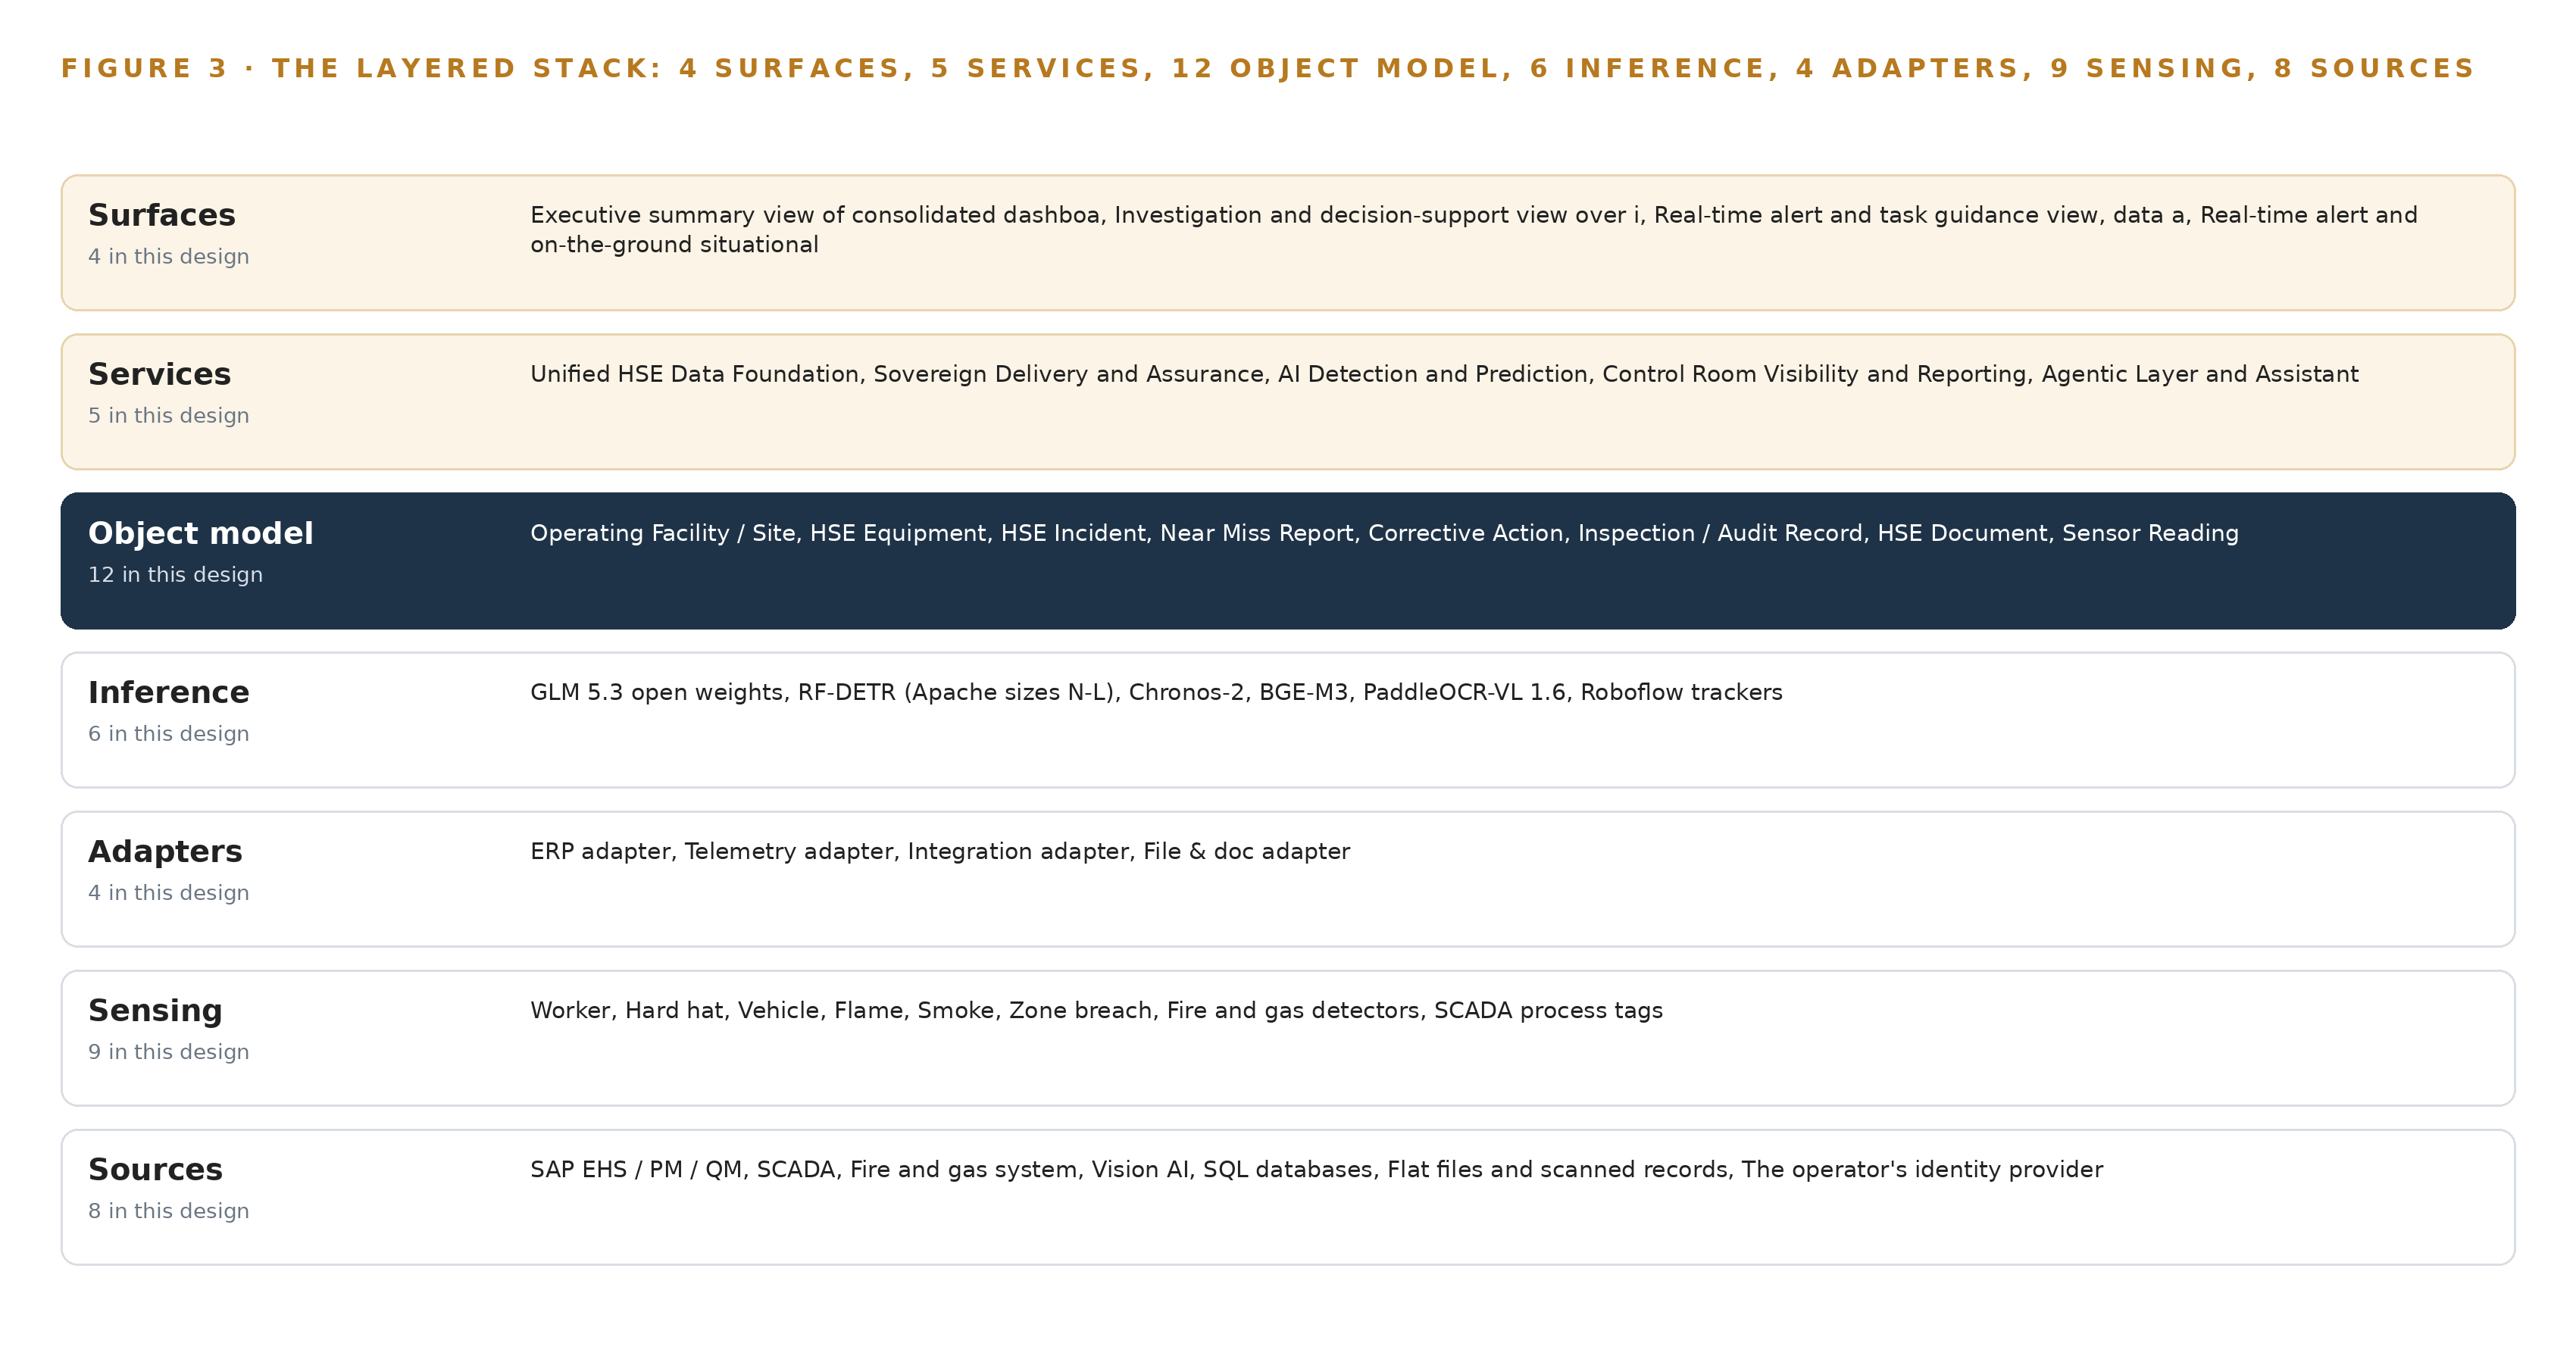Select the Surfaces layer heading
2576x1356 pixels.
(x=162, y=215)
